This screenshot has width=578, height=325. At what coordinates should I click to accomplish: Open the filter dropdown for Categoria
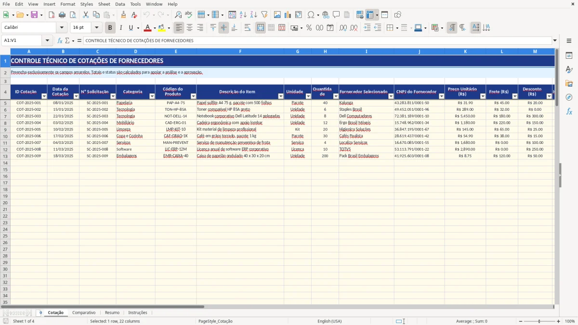point(152,96)
